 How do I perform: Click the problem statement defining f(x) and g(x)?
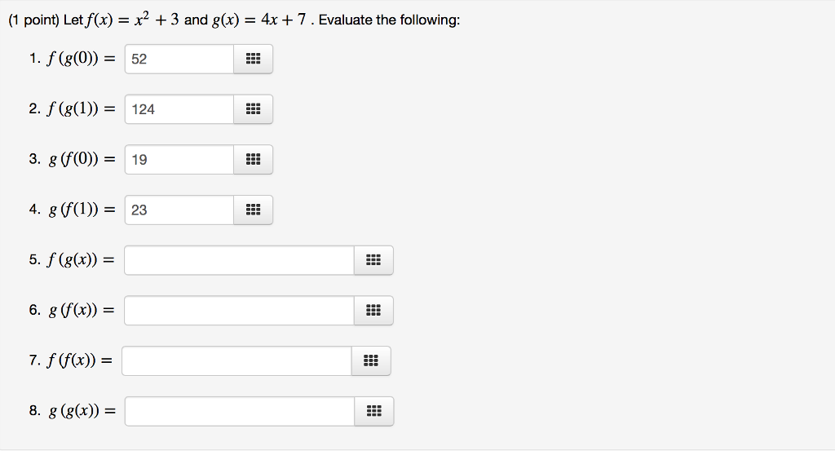tap(234, 20)
